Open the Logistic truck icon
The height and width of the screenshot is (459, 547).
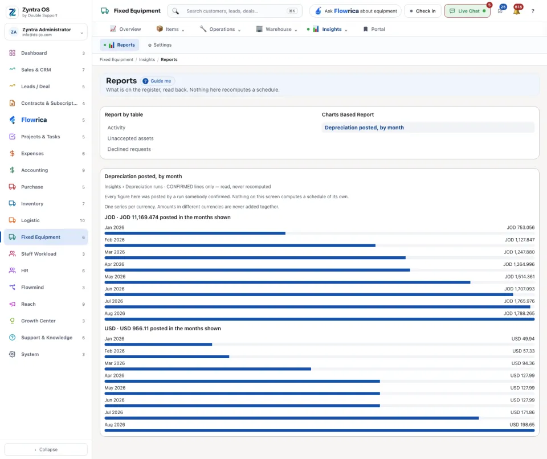tap(12, 220)
